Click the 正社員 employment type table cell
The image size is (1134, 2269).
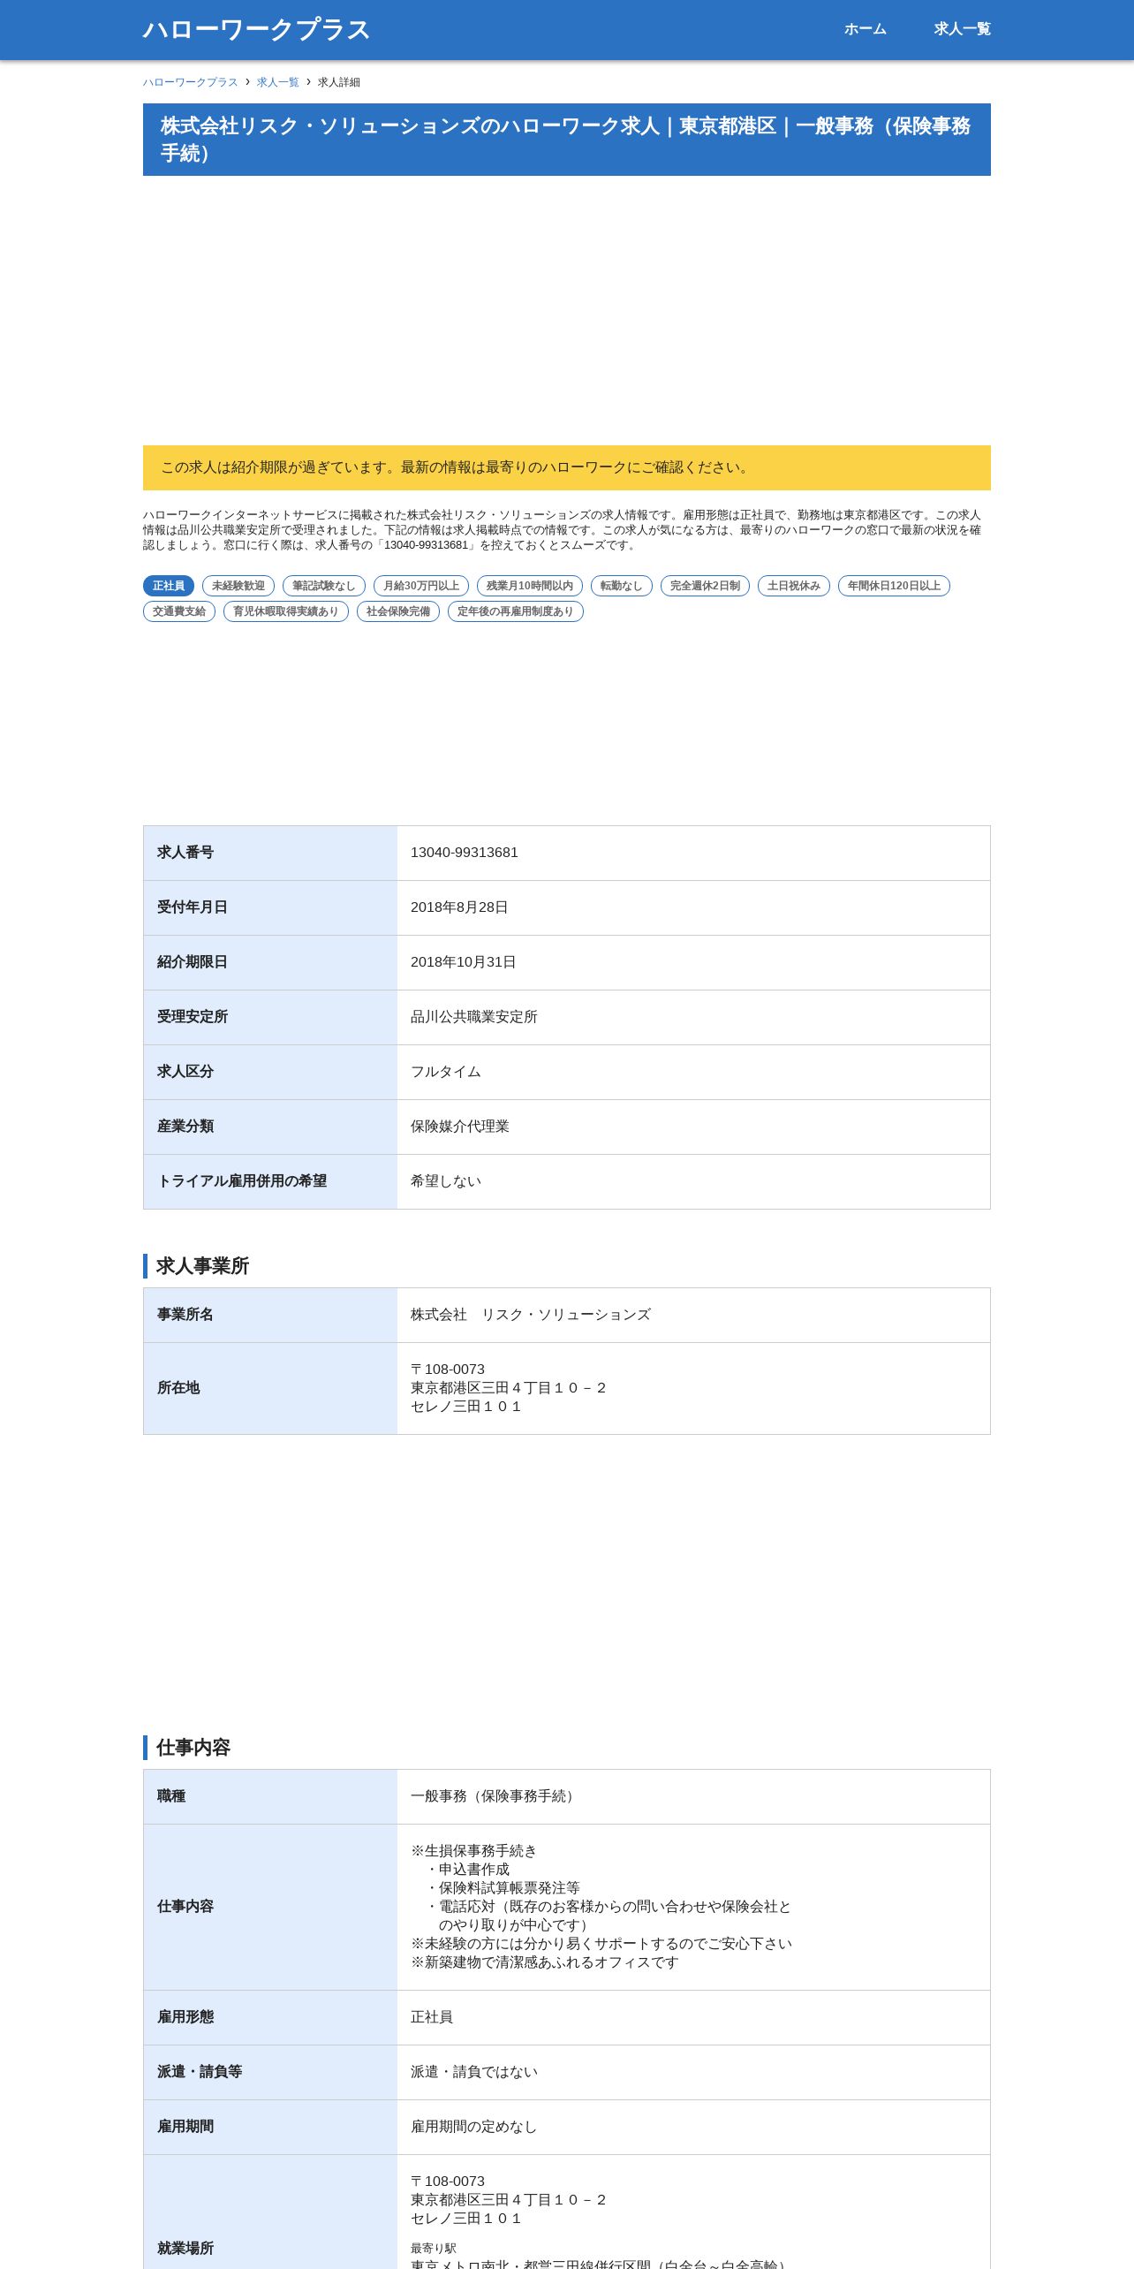pyautogui.click(x=693, y=2017)
